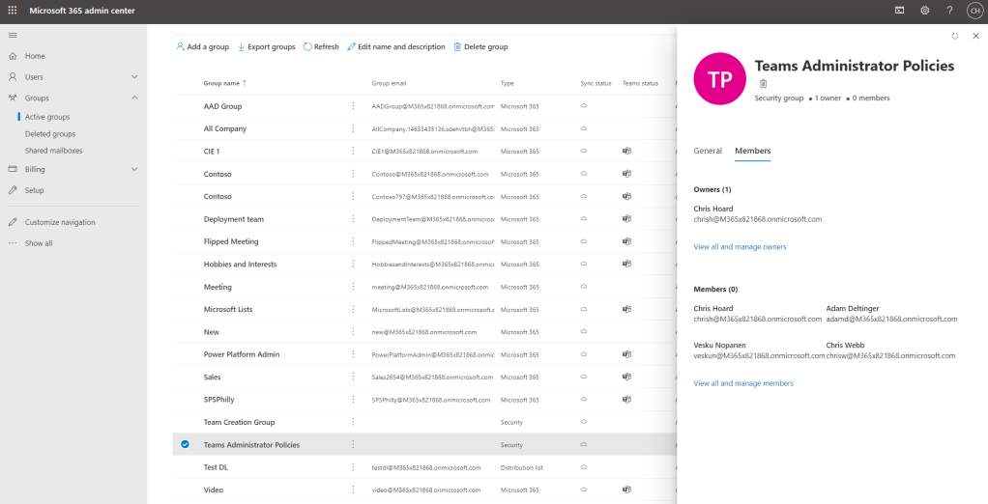Uncheck the Teams Administrator Policies row
Screen dimensions: 988x504
(185, 445)
